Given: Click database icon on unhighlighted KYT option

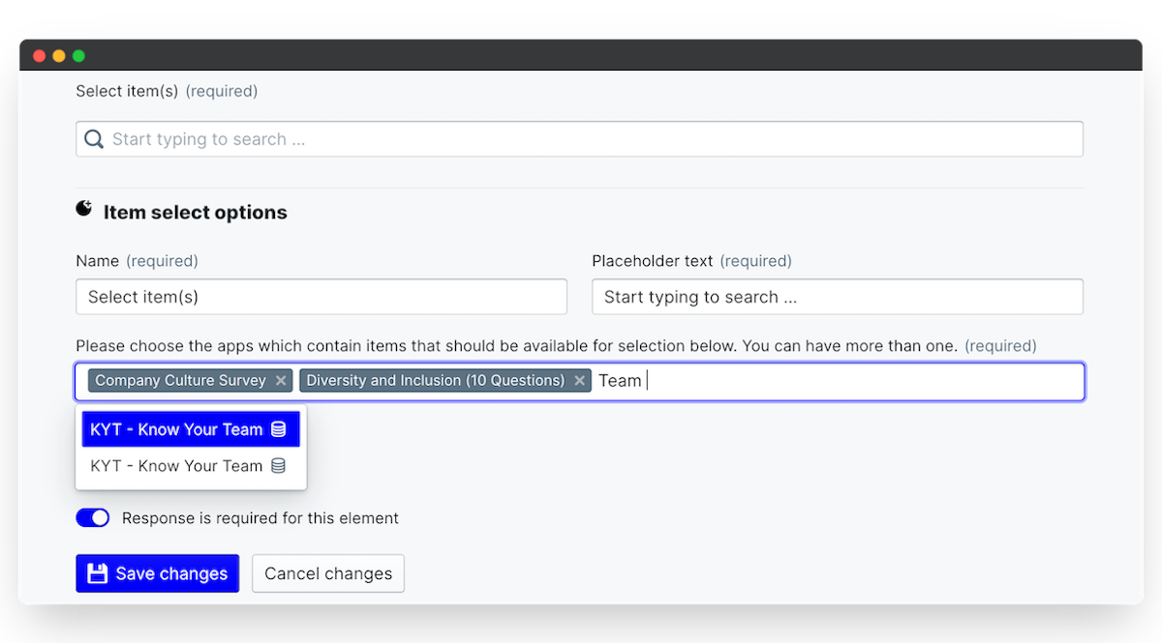Looking at the screenshot, I should [278, 466].
